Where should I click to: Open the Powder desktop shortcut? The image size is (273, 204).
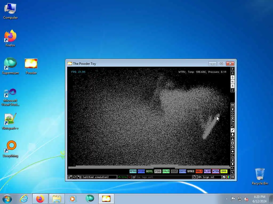point(31,66)
